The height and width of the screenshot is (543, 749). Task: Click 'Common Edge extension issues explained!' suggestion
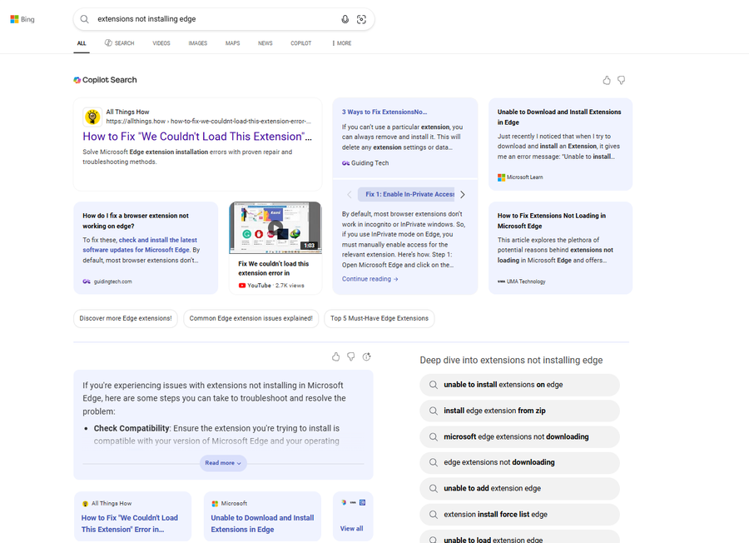[250, 318]
